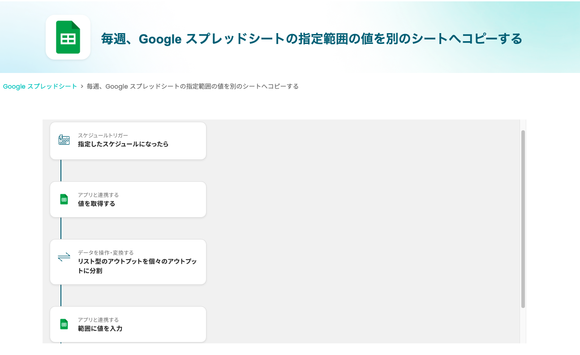Click the data transform arrows icon
580x355 pixels.
64,257
